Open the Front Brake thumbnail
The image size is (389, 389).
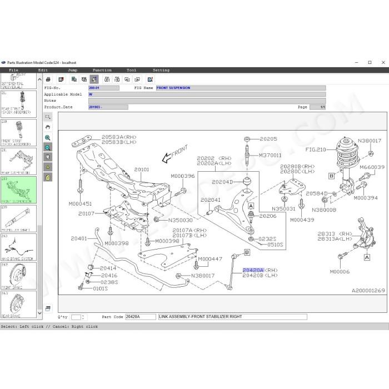tap(18, 276)
